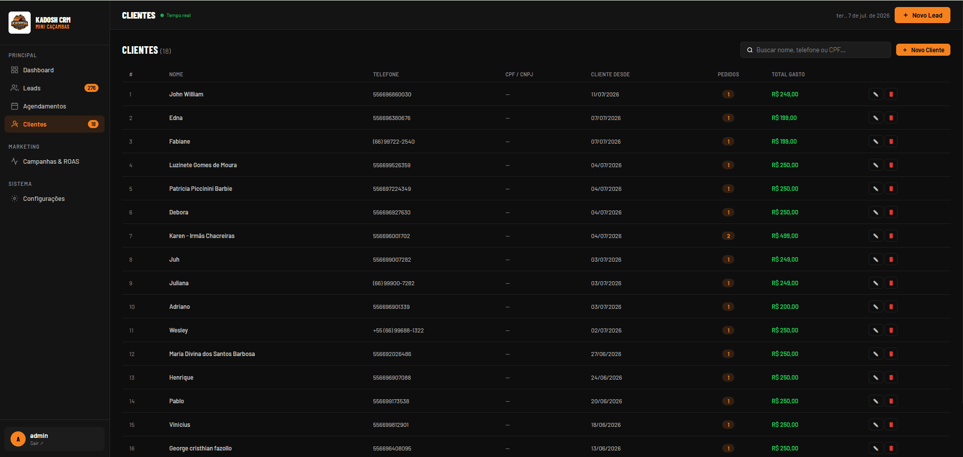Open edit for Maria Divina dos Santos Barbosa
The image size is (963, 457).
point(876,354)
